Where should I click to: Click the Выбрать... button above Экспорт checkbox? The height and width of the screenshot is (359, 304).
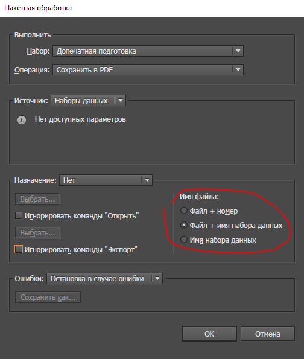[x=37, y=233]
